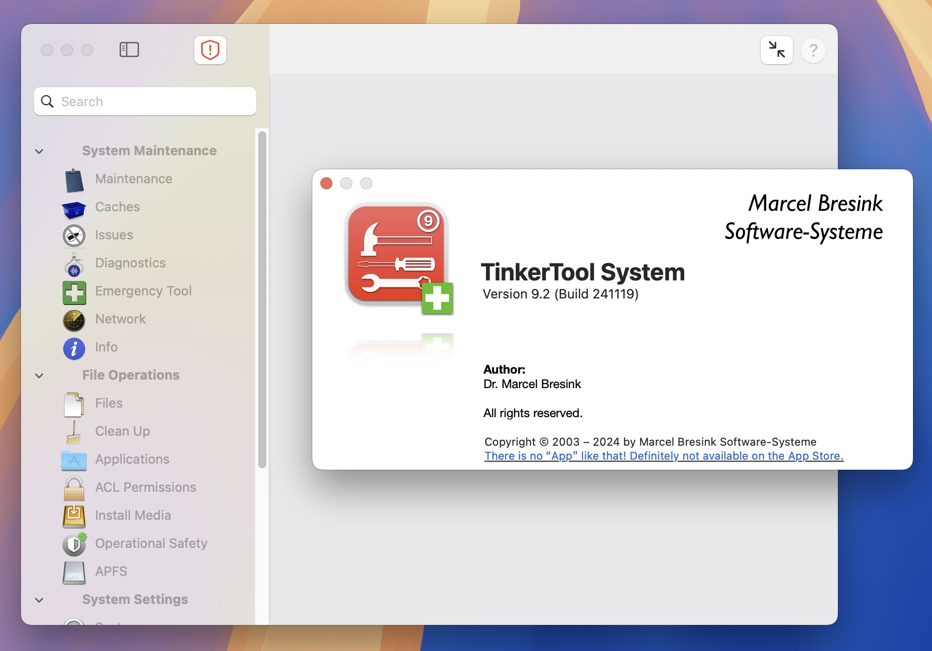This screenshot has height=651, width=932.
Task: Close the About TinkerTool System window
Action: 326,183
